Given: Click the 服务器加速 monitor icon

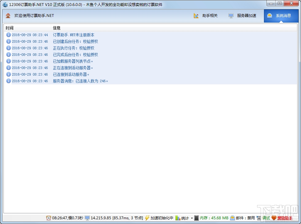Looking at the screenshot, I should click(x=231, y=15).
